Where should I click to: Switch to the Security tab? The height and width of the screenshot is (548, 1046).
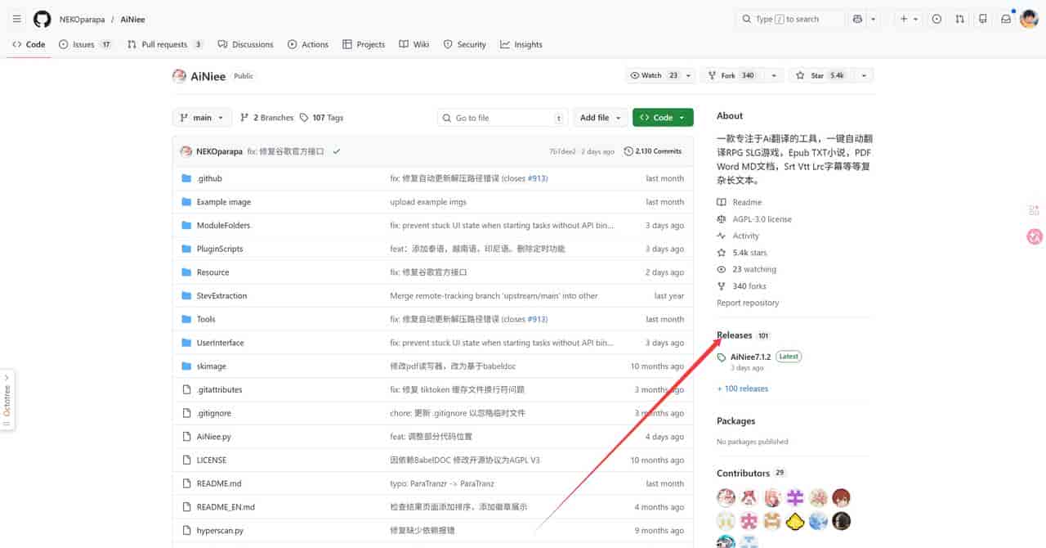[465, 44]
